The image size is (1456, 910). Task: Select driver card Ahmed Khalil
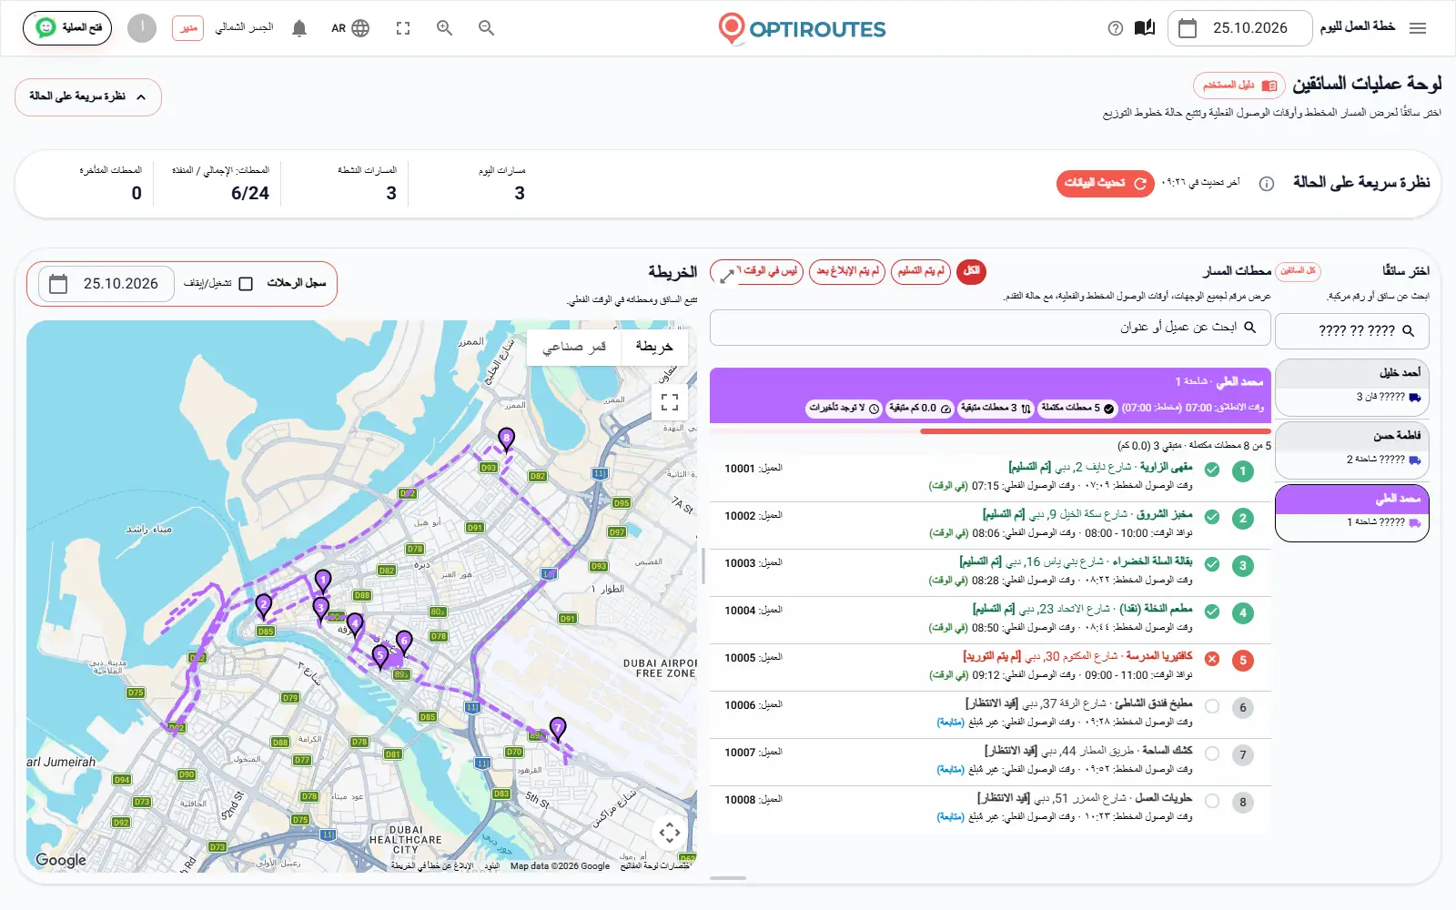(x=1352, y=388)
